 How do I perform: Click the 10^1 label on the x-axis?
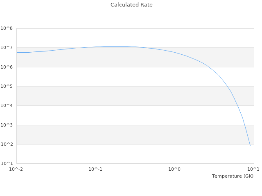coord(254,169)
